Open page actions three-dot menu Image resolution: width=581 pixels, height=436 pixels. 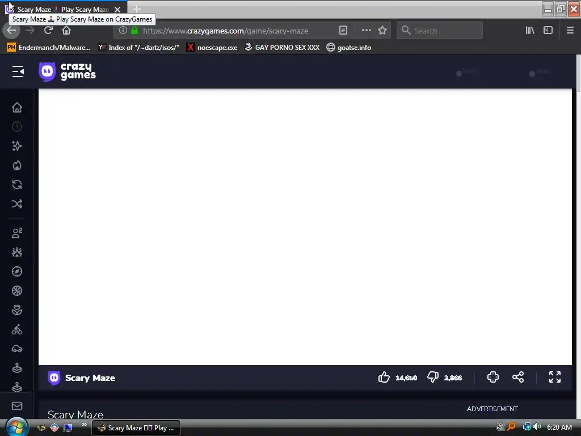click(x=367, y=31)
